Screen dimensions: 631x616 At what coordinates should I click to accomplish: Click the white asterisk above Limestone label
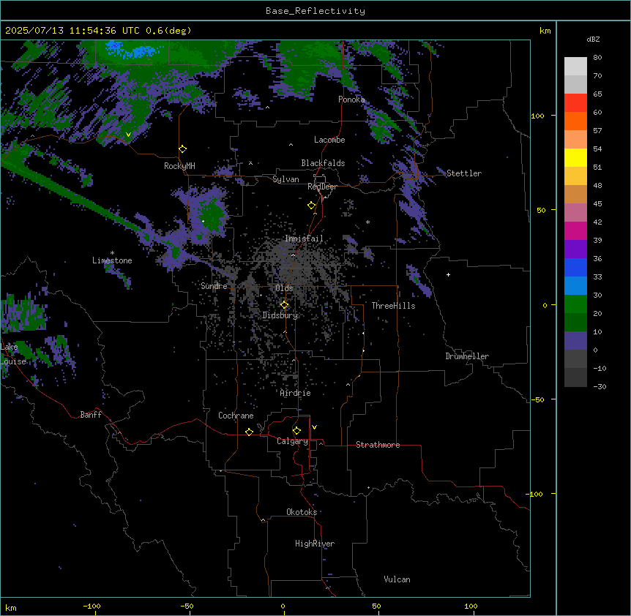click(x=112, y=253)
